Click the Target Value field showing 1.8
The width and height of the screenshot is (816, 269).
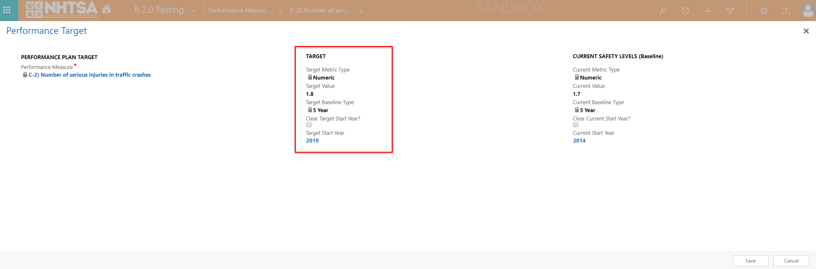[310, 94]
